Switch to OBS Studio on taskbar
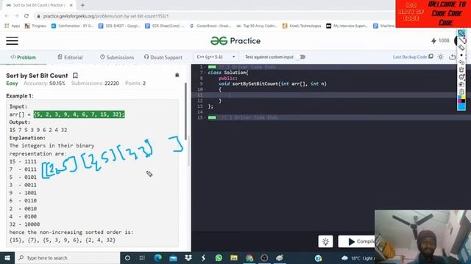Screen dimensions: 471x264 click(x=264, y=257)
